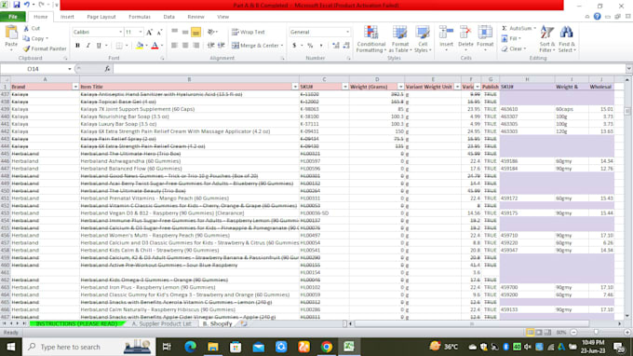Switch to the Formulas ribbon tab
Image resolution: width=633 pixels, height=356 pixels.
point(140,17)
